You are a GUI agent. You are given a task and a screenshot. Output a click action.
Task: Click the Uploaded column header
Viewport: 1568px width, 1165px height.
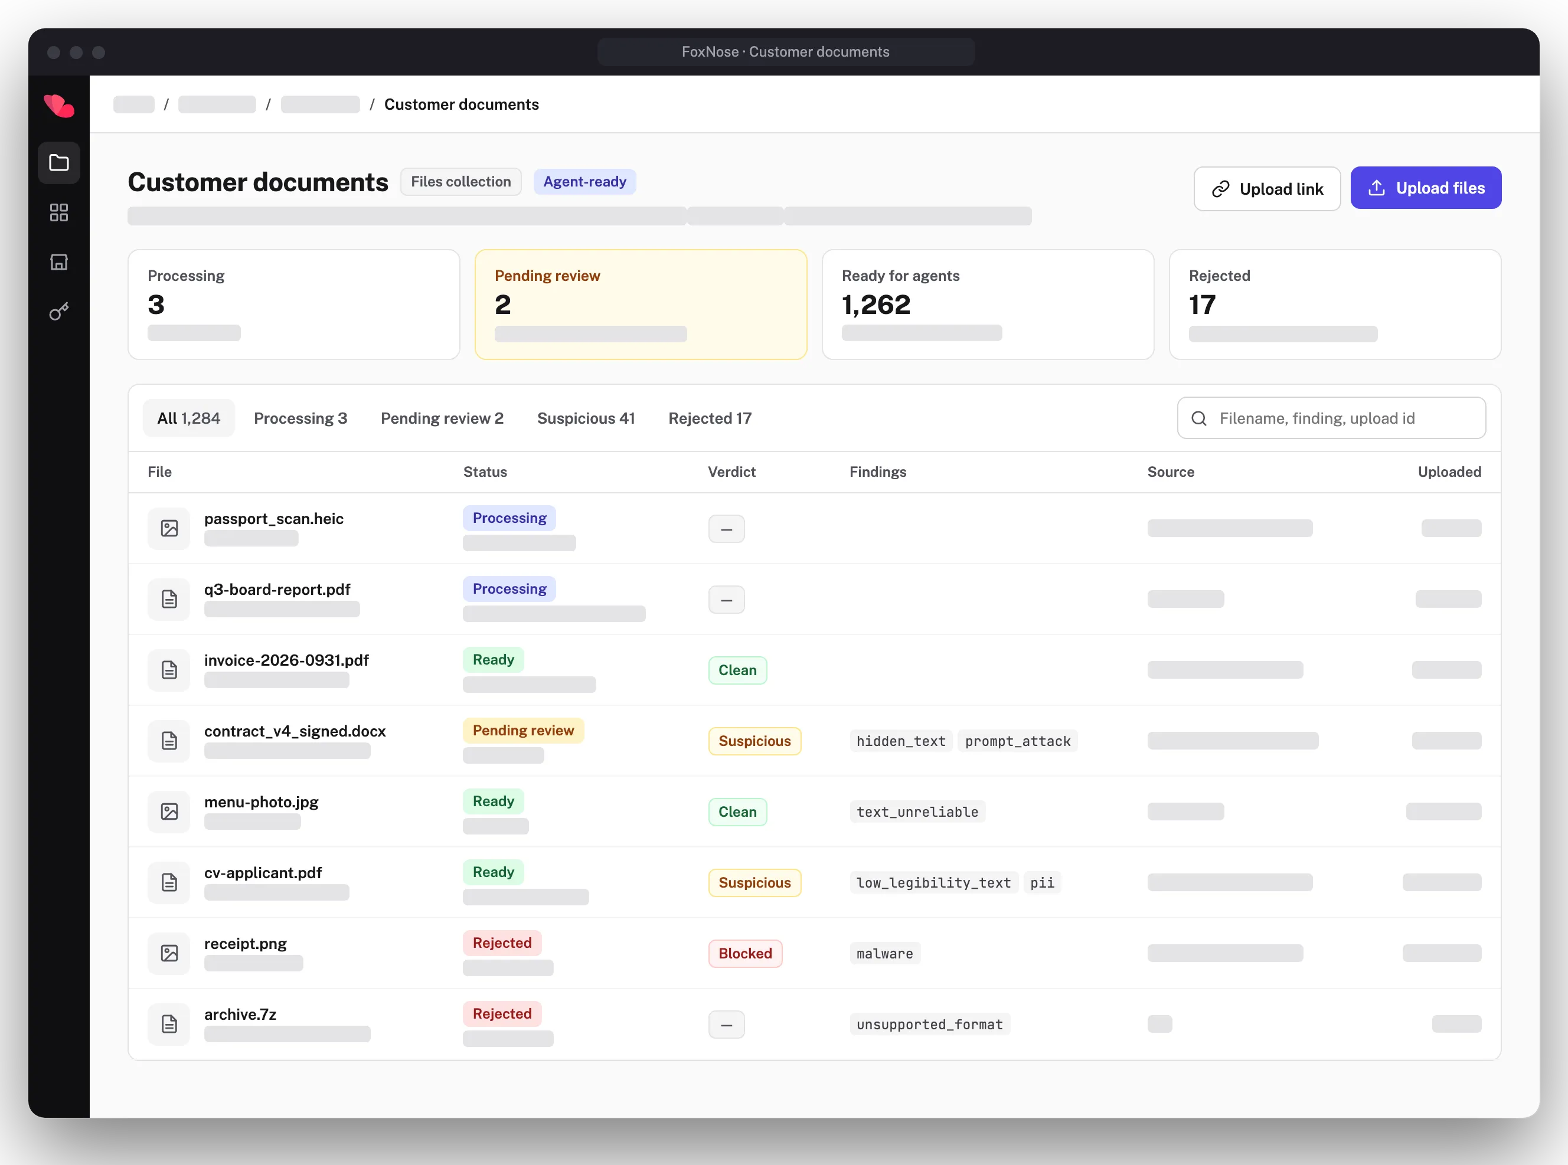coord(1449,472)
